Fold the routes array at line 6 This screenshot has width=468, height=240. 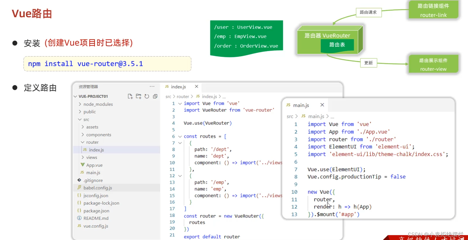pos(180,136)
